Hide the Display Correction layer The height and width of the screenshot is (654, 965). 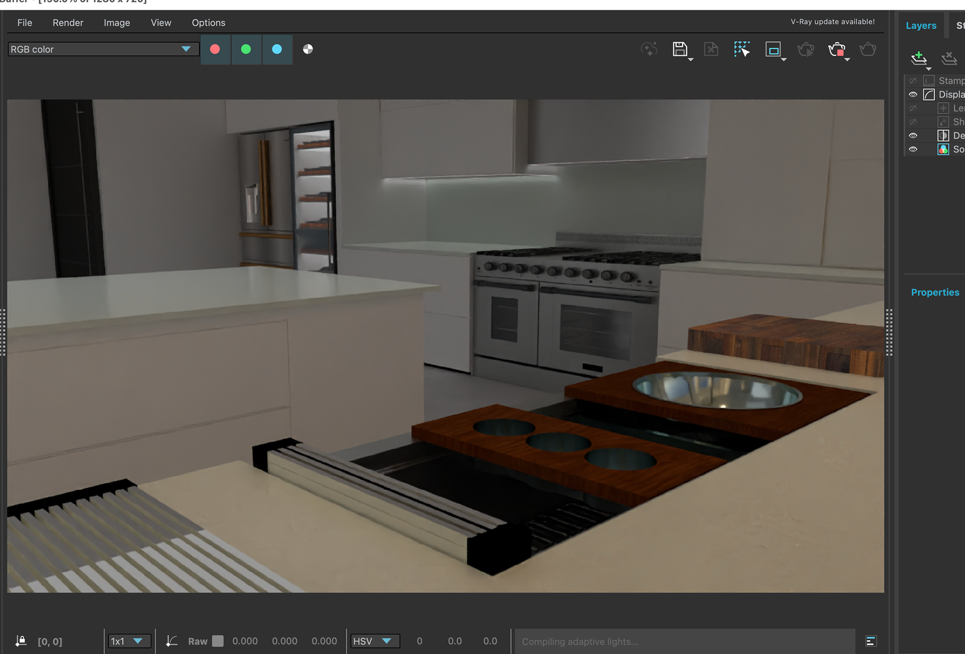tap(913, 94)
